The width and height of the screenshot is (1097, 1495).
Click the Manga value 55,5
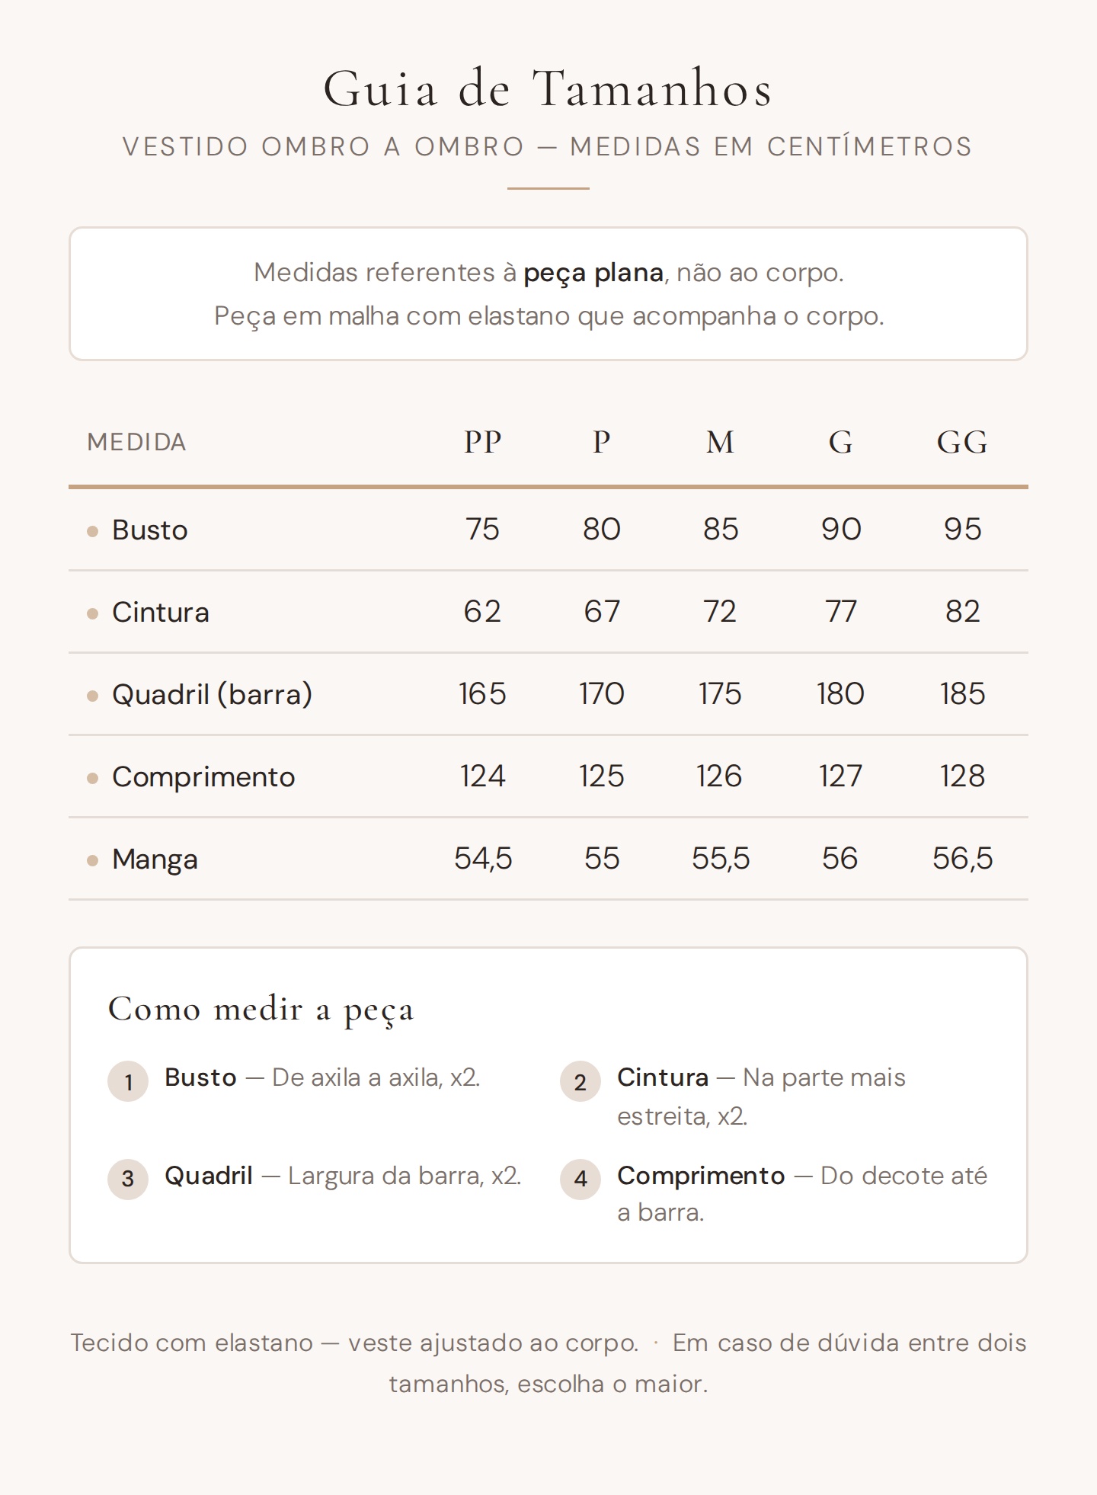721,859
